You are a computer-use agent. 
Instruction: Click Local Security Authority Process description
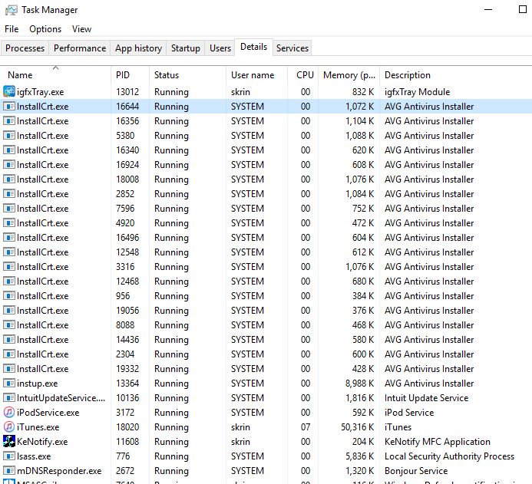[449, 456]
